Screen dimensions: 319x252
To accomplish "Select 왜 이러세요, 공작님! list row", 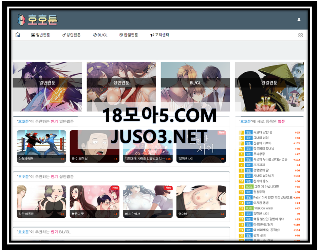I will (269, 230).
